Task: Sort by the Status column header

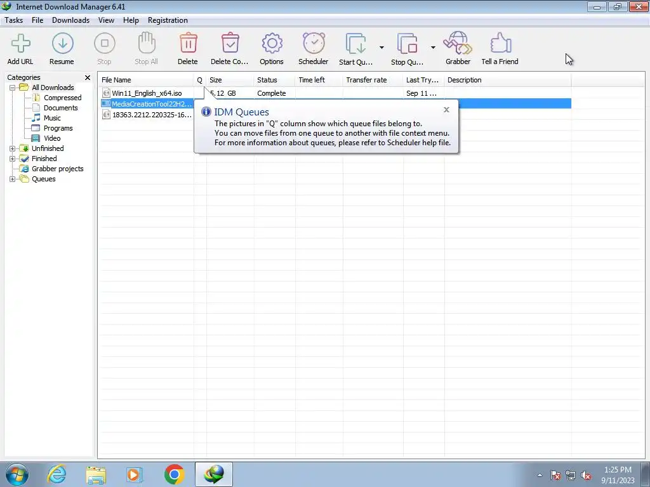Action: (x=274, y=80)
